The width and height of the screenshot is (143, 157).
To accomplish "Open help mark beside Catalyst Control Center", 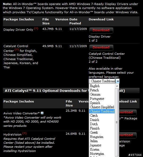I will pos(17,50).
